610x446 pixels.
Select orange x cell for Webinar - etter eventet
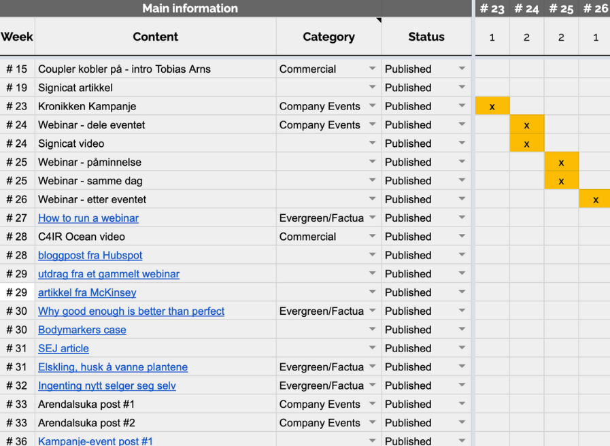596,200
